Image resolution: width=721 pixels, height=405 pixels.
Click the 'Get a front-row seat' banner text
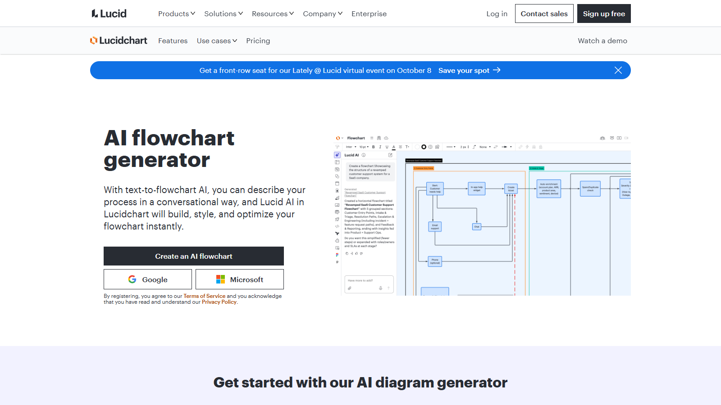point(315,70)
